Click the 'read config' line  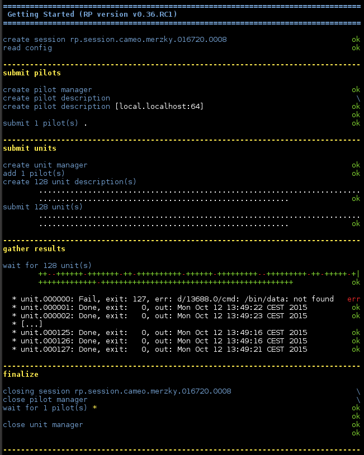[x=27, y=48]
